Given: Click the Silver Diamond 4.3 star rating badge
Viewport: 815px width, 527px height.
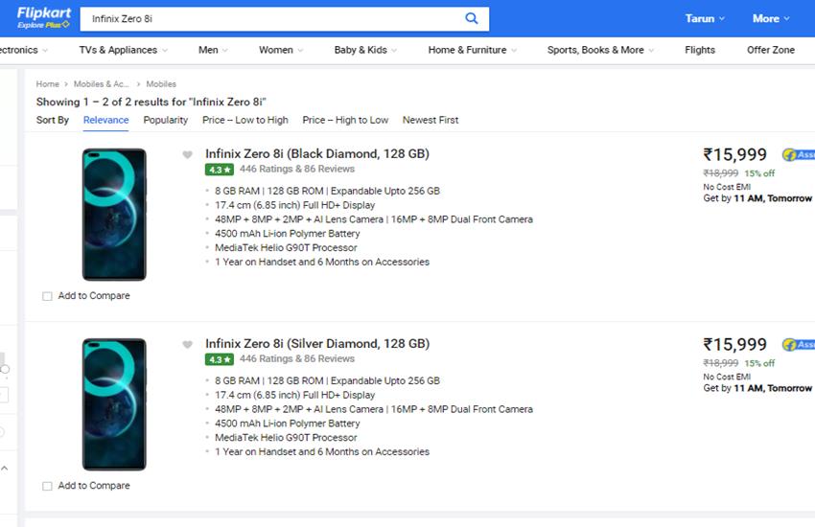Looking at the screenshot, I should click(219, 359).
